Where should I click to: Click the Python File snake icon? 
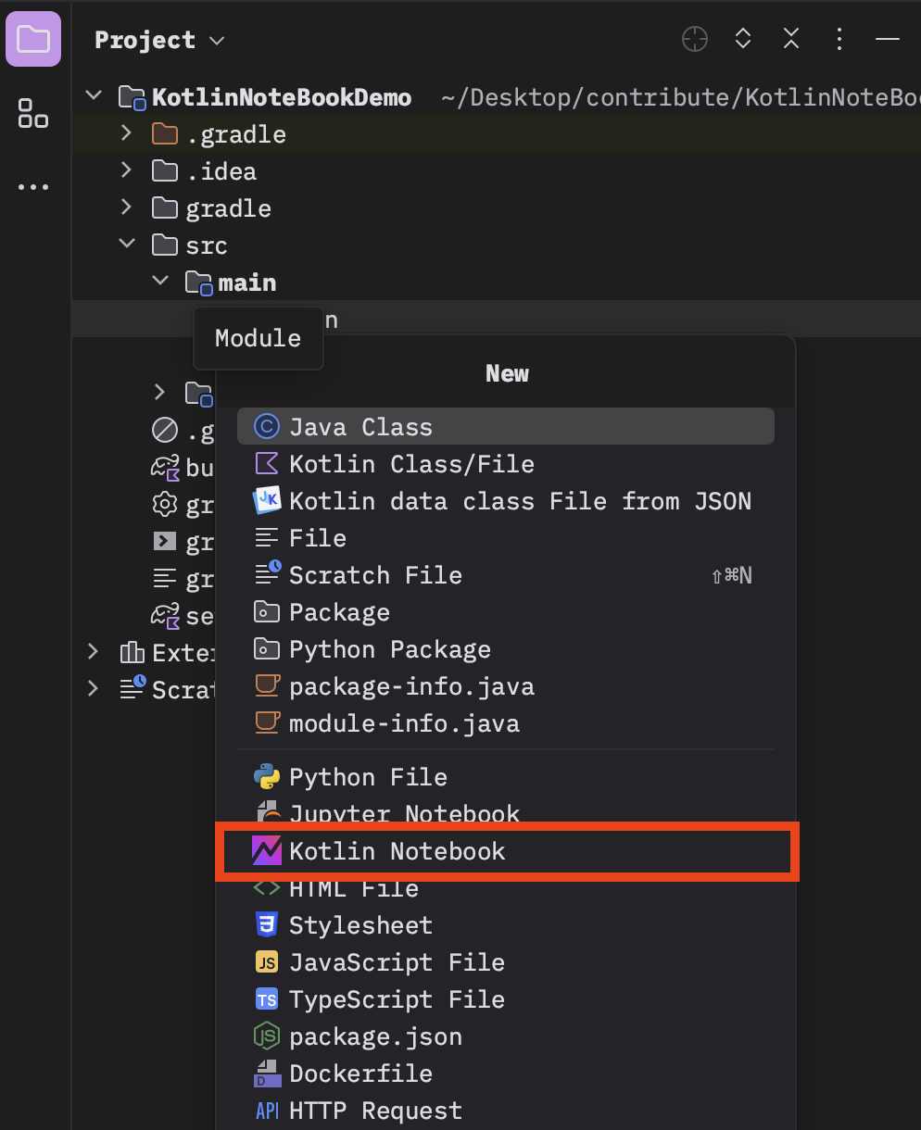coord(267,776)
